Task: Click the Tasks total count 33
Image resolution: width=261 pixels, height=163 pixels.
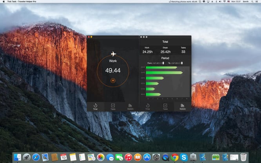Action: pos(183,52)
